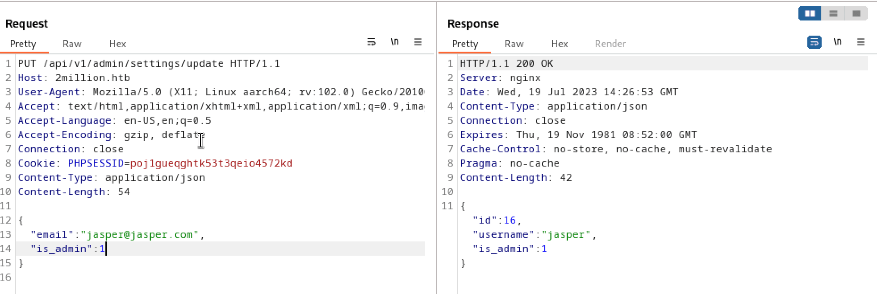The width and height of the screenshot is (877, 294).
Task: Open Request panel options hamburger menu
Action: [x=418, y=42]
